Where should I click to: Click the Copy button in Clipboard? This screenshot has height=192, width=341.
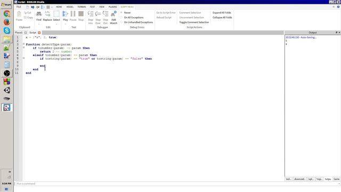28,18
